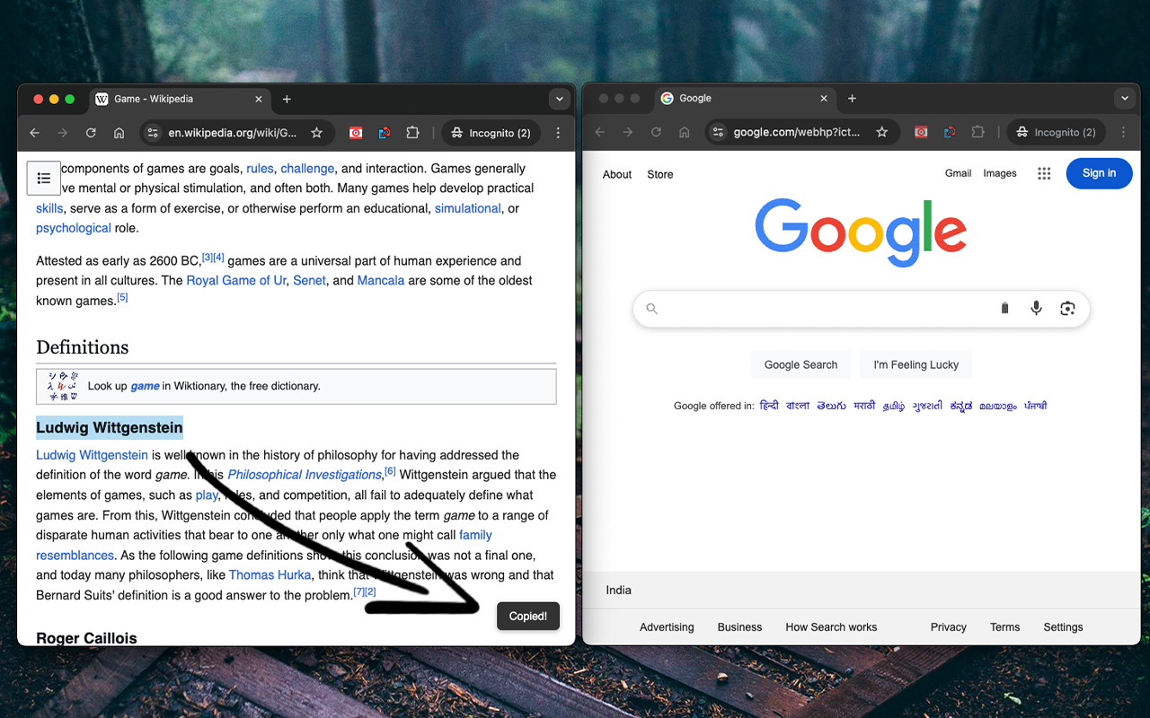The height and width of the screenshot is (718, 1150).
Task: Click the red camera extension in the Wikipedia window
Action: (356, 133)
